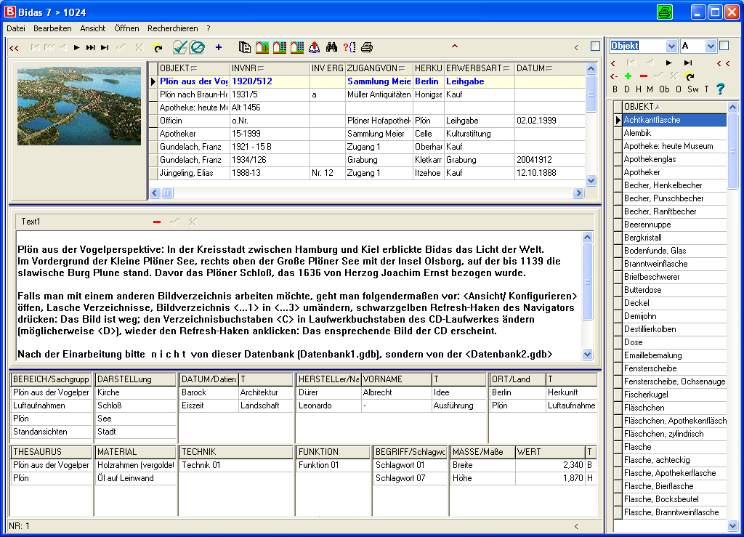
Task: Click the teal question mark help icon
Action: click(720, 89)
